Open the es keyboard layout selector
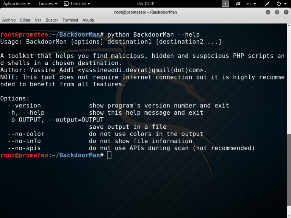This screenshot has width=291, height=218. click(251, 4)
